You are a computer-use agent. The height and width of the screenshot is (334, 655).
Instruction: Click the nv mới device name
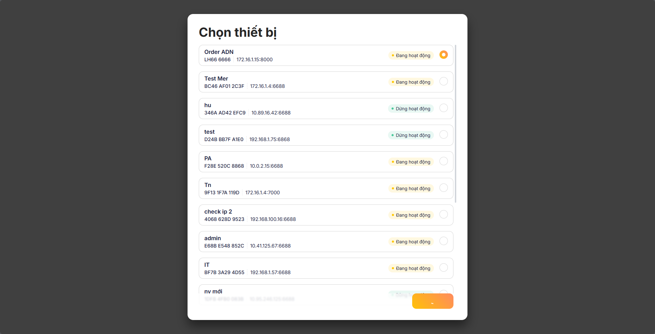point(213,291)
